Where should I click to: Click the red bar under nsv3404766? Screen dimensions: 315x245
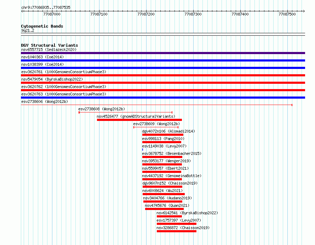pyautogui.click(x=163, y=202)
